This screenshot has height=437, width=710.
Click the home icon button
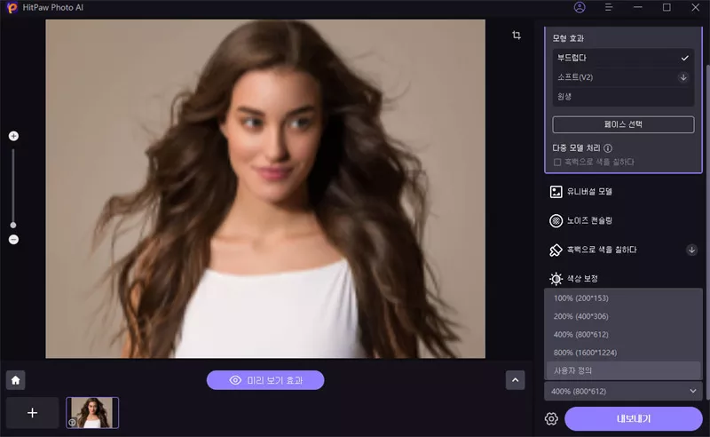[x=15, y=379]
